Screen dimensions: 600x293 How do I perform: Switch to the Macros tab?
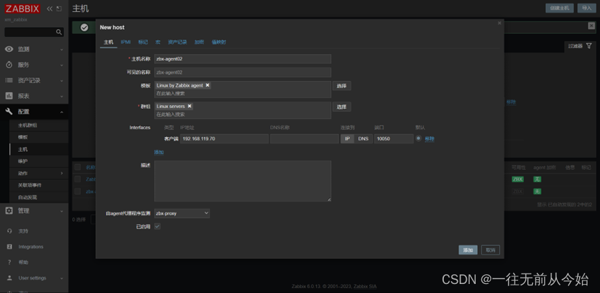pos(157,42)
